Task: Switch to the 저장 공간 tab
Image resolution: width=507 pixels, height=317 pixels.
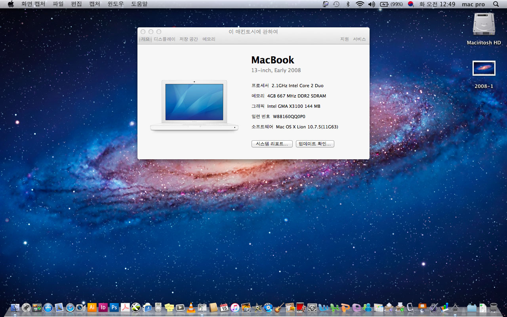Action: 189,39
